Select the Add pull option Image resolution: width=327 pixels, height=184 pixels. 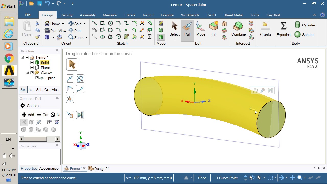coord(28,115)
